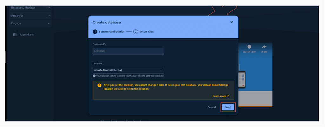Click the All products grid icon

point(15,34)
